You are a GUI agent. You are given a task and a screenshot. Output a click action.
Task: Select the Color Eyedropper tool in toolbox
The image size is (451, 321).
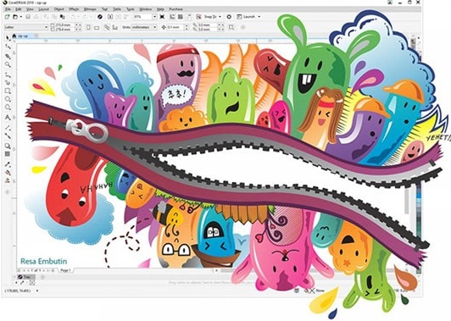pos(8,164)
